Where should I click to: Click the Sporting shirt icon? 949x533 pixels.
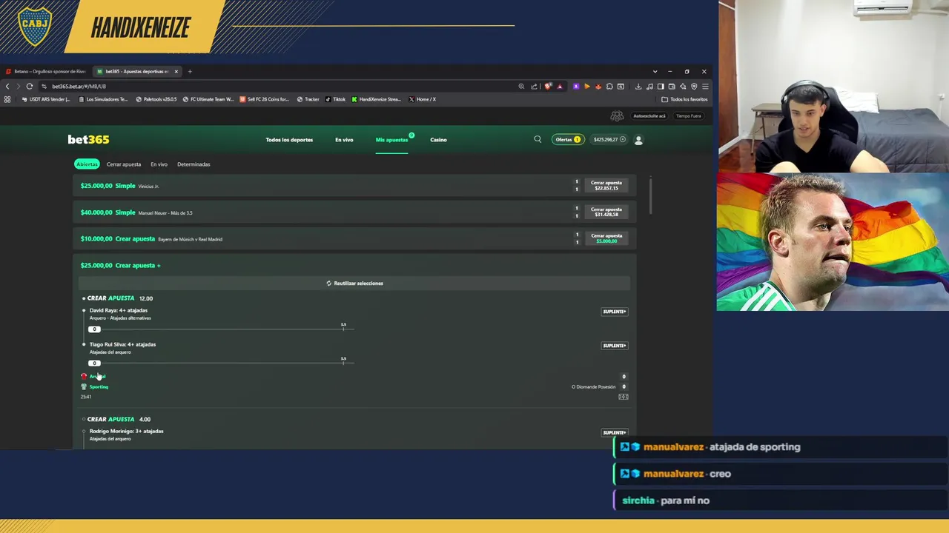(84, 386)
